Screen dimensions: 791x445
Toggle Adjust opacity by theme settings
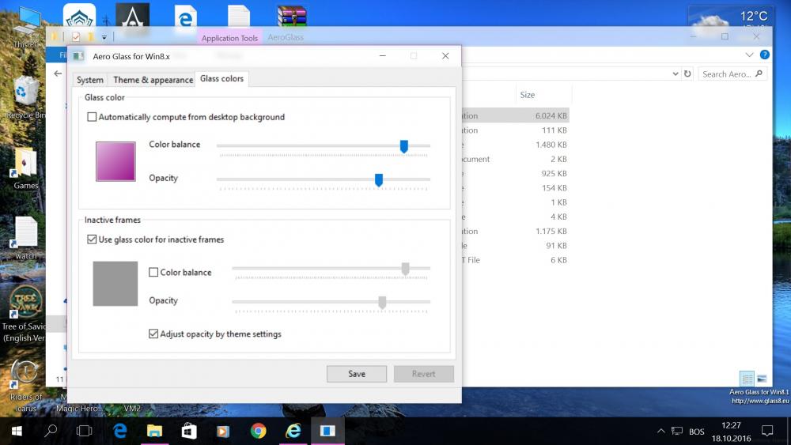153,334
